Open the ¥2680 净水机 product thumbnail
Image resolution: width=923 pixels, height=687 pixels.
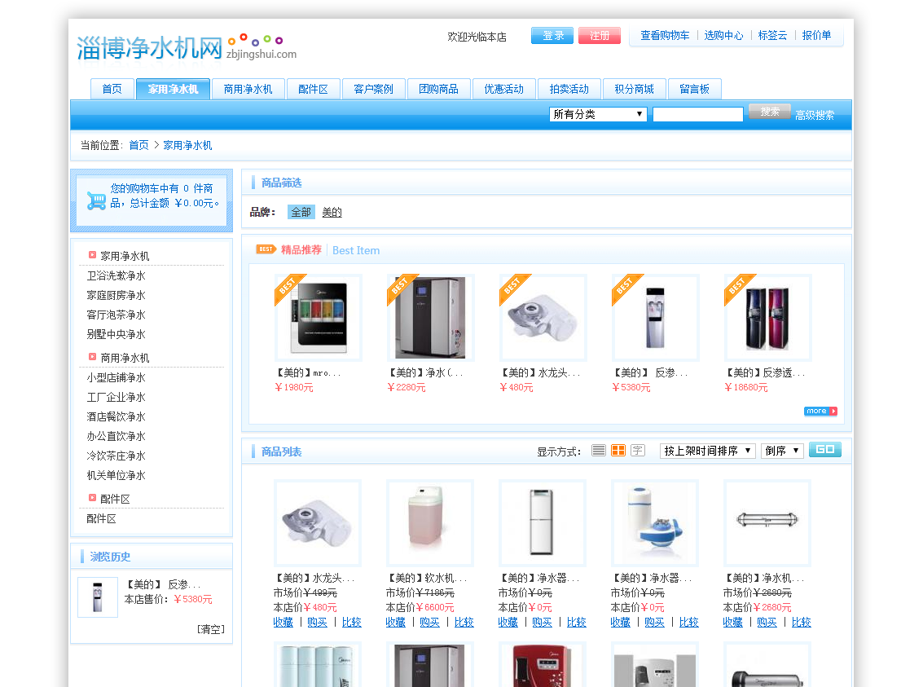point(767,522)
